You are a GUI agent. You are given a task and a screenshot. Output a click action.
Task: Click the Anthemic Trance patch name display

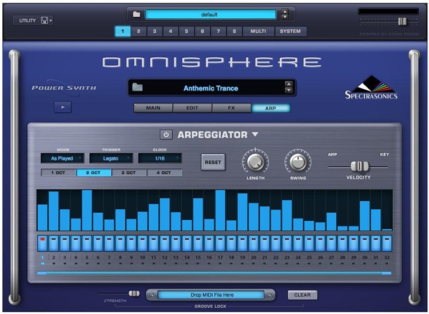[x=210, y=88]
